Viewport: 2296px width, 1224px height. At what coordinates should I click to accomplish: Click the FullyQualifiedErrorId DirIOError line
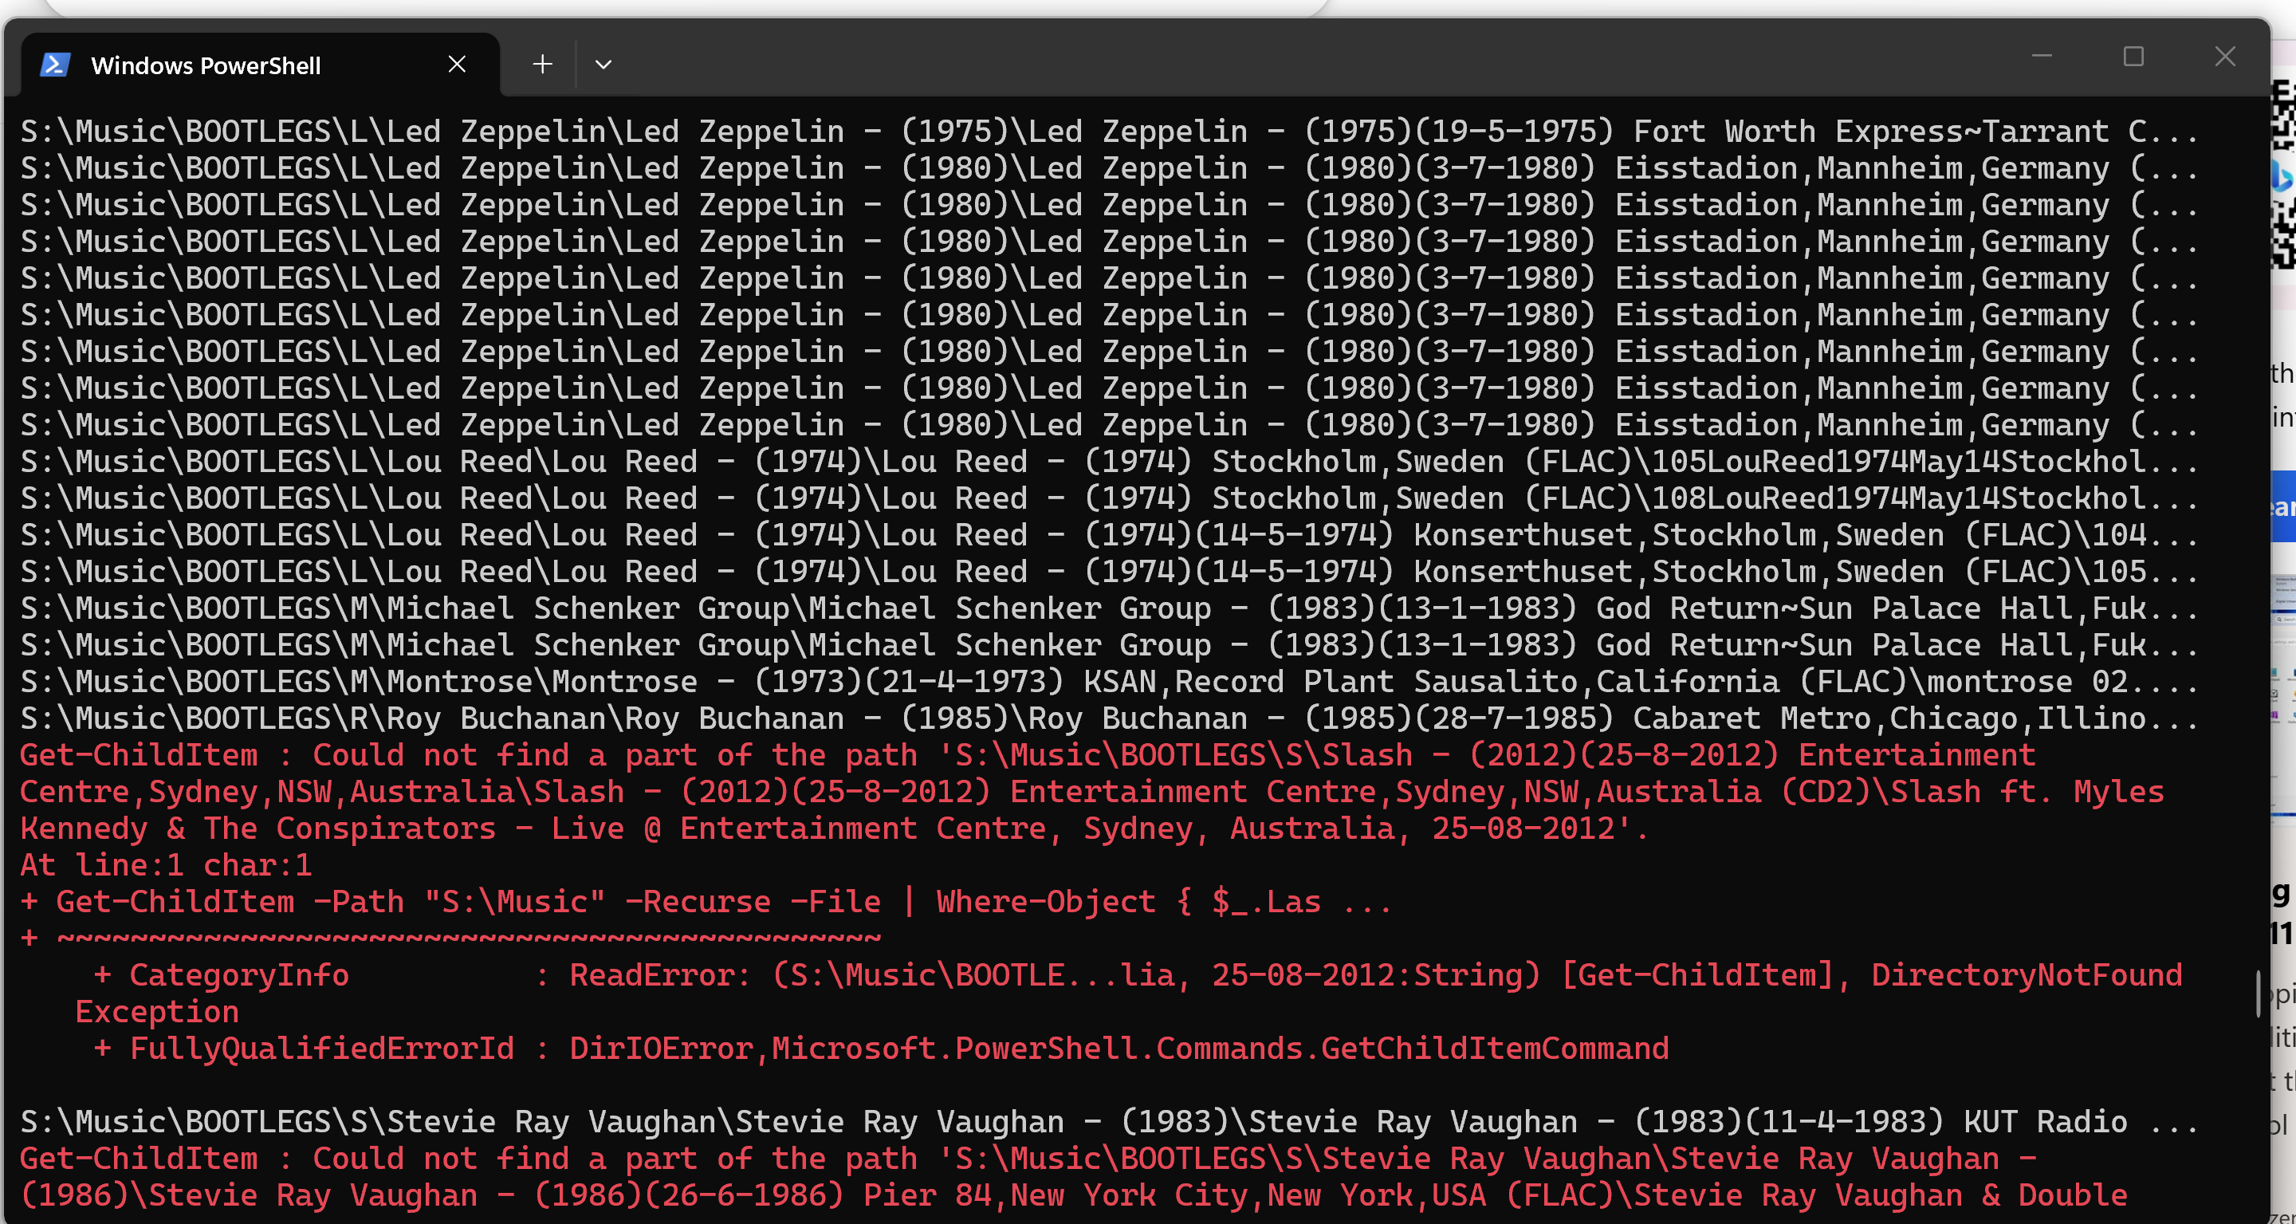(883, 1049)
